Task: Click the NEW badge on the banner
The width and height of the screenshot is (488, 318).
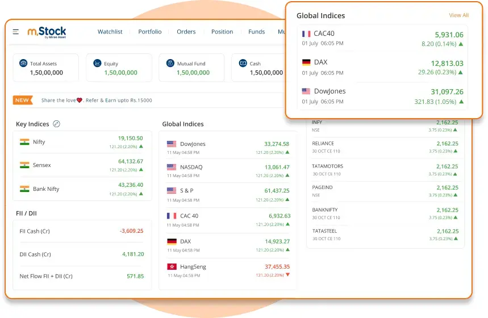Action: [x=22, y=101]
